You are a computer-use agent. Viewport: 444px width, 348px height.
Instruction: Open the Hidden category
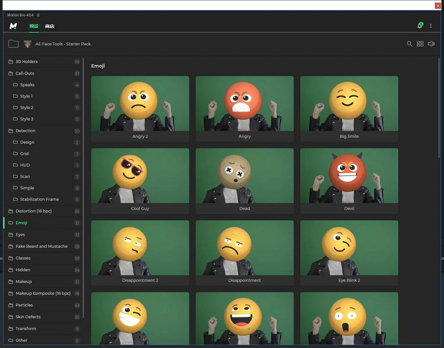coord(44,270)
